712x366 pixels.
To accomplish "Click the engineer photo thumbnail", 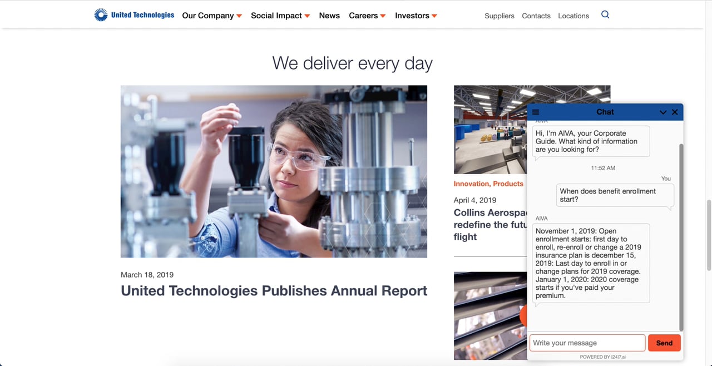I will [x=274, y=171].
